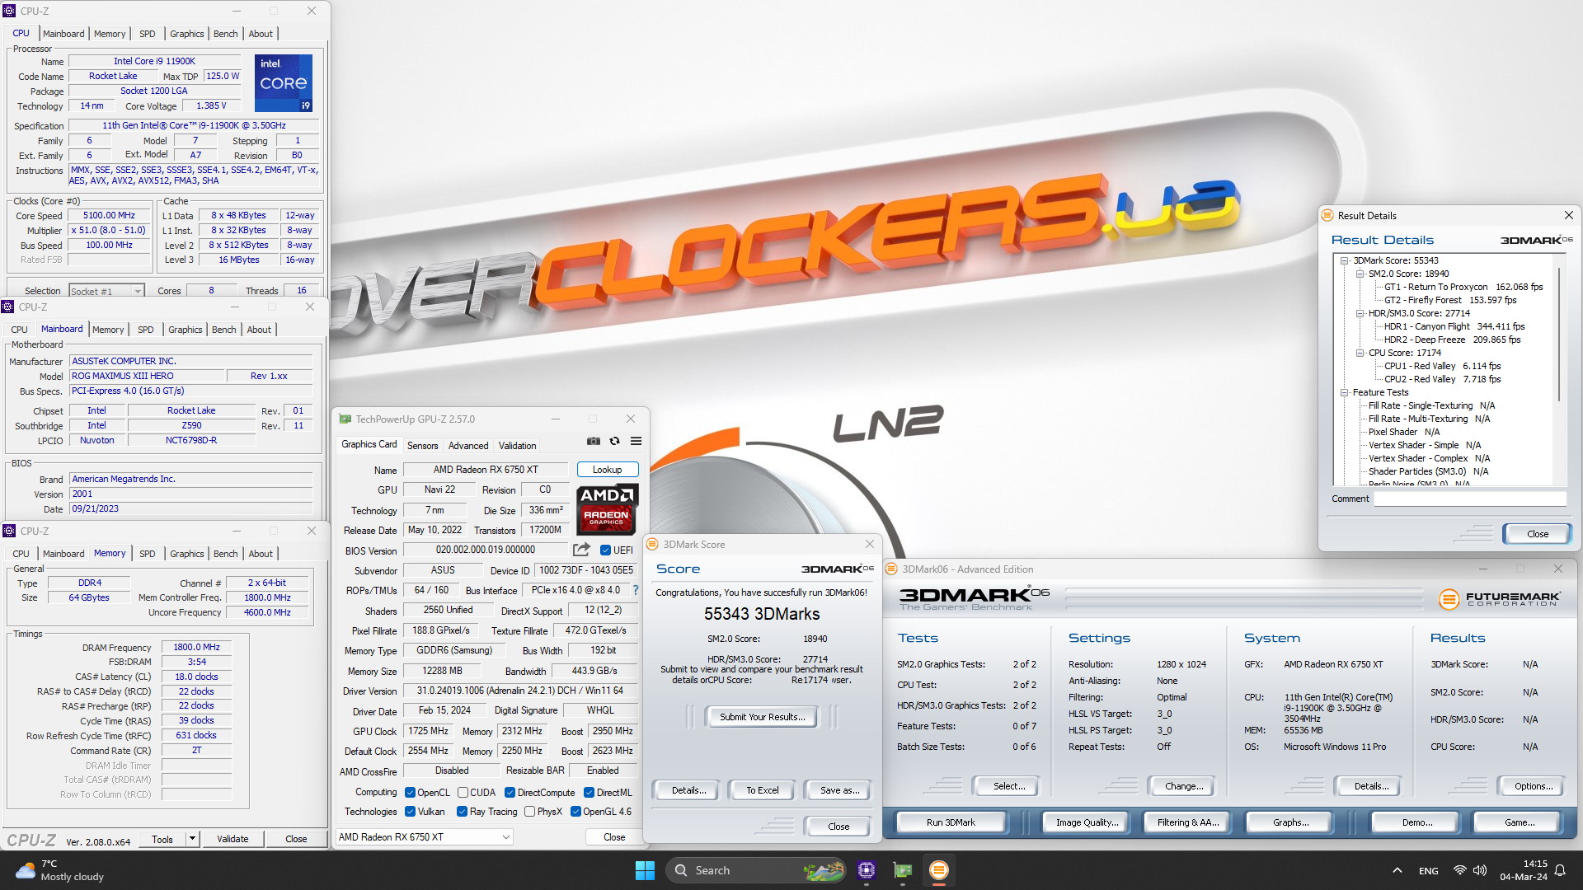1583x890 pixels.
Task: Click CPU-Z icon on the taskbar
Action: 866,870
